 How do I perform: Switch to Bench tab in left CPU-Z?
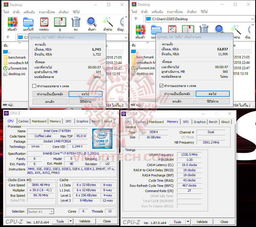tap(96, 121)
